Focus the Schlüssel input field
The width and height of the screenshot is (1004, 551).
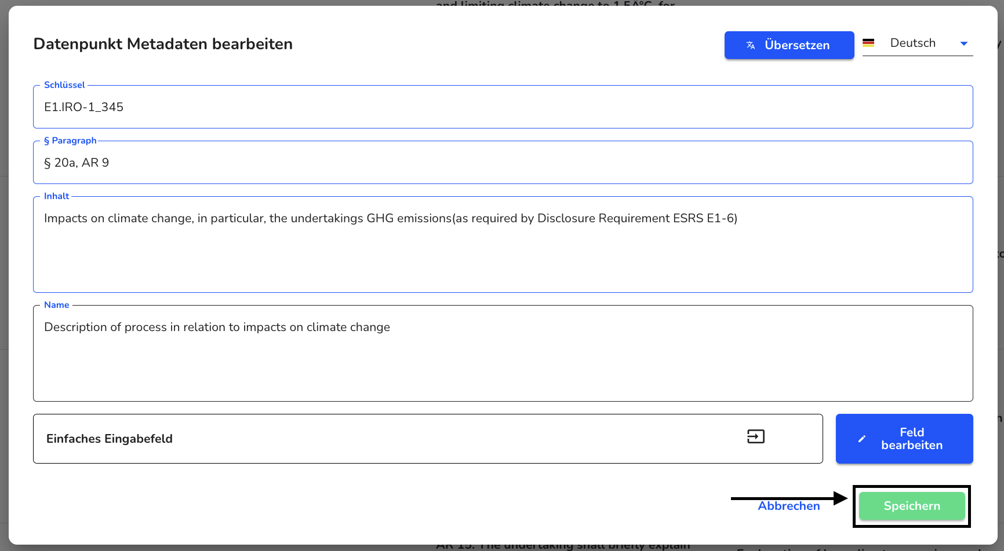coord(503,107)
